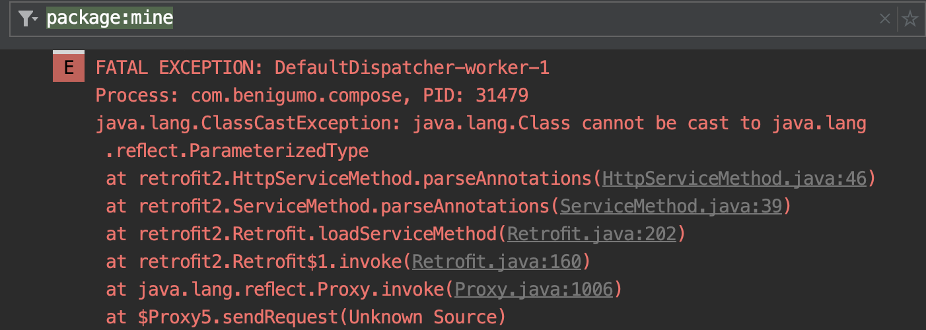
Task: Jump to Retrofit.java:202 source
Action: point(592,234)
